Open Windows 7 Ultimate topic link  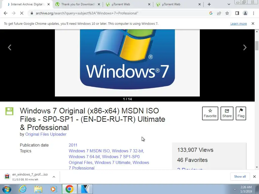(112, 162)
